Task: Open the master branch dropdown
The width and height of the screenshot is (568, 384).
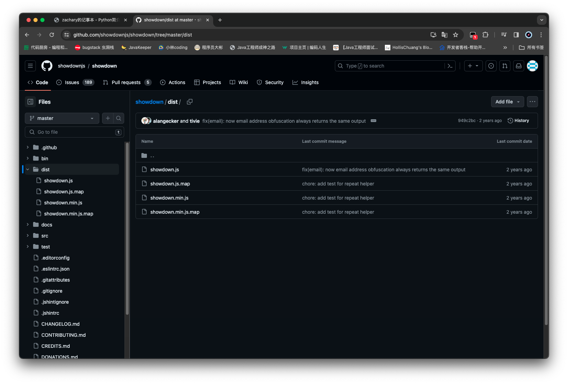Action: click(x=62, y=118)
